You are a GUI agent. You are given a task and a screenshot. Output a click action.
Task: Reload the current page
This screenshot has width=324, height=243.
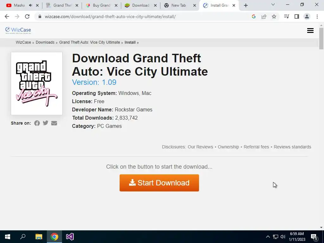27,16
